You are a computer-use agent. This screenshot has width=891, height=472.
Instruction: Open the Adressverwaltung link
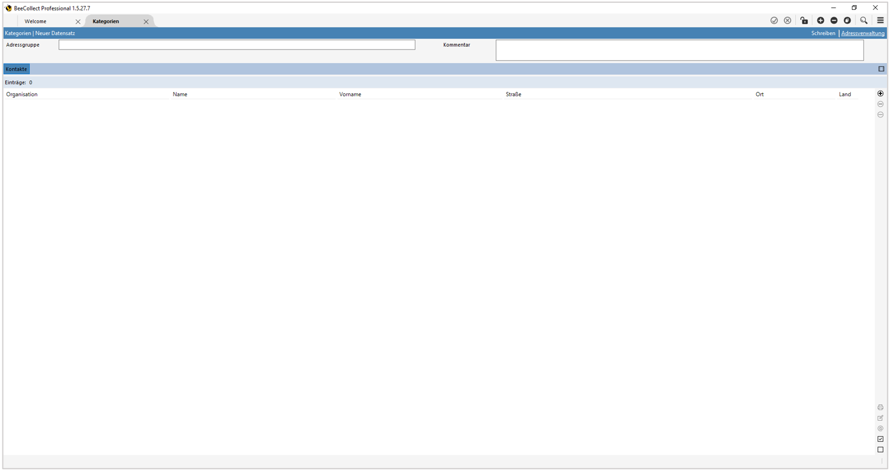863,33
